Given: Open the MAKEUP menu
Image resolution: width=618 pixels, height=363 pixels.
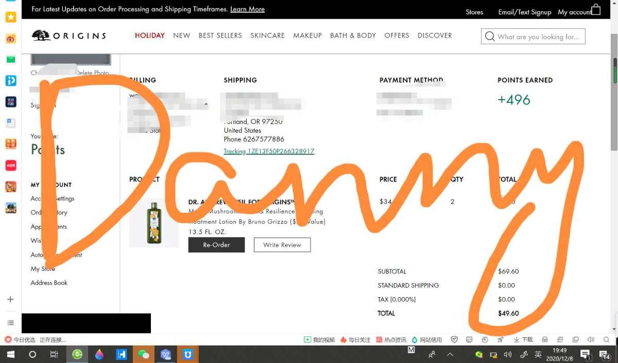Looking at the screenshot, I should tap(307, 35).
